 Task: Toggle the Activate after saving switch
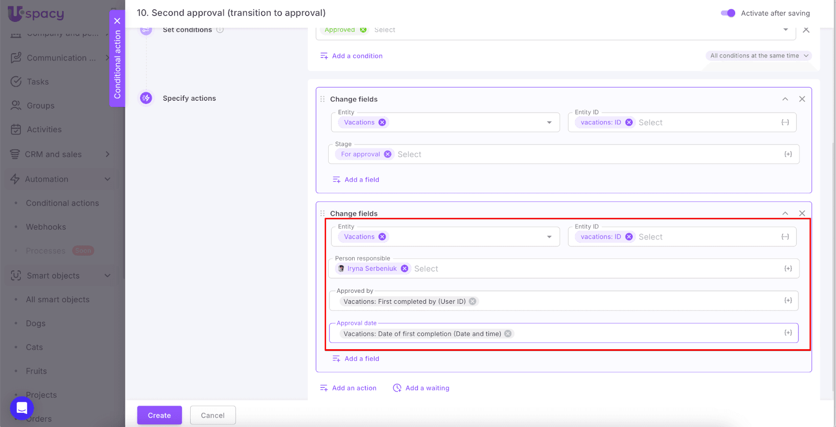tap(728, 13)
